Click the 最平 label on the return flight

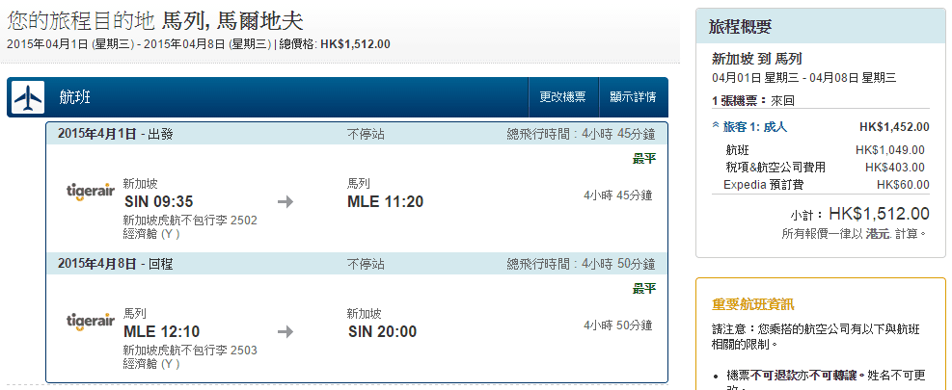643,288
